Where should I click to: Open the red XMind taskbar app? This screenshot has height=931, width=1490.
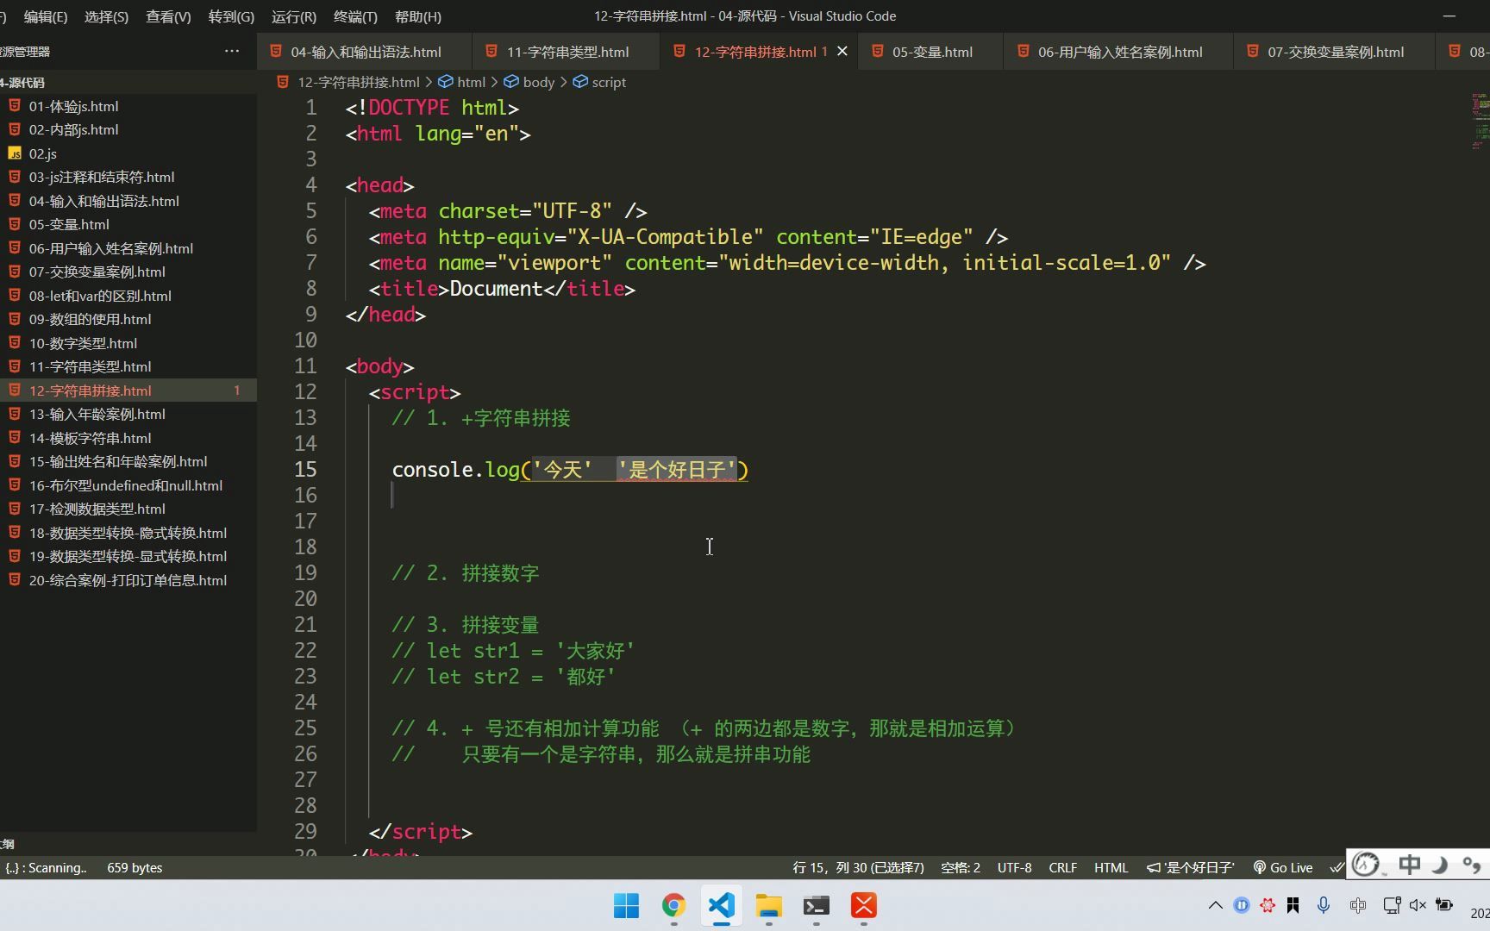click(x=864, y=906)
